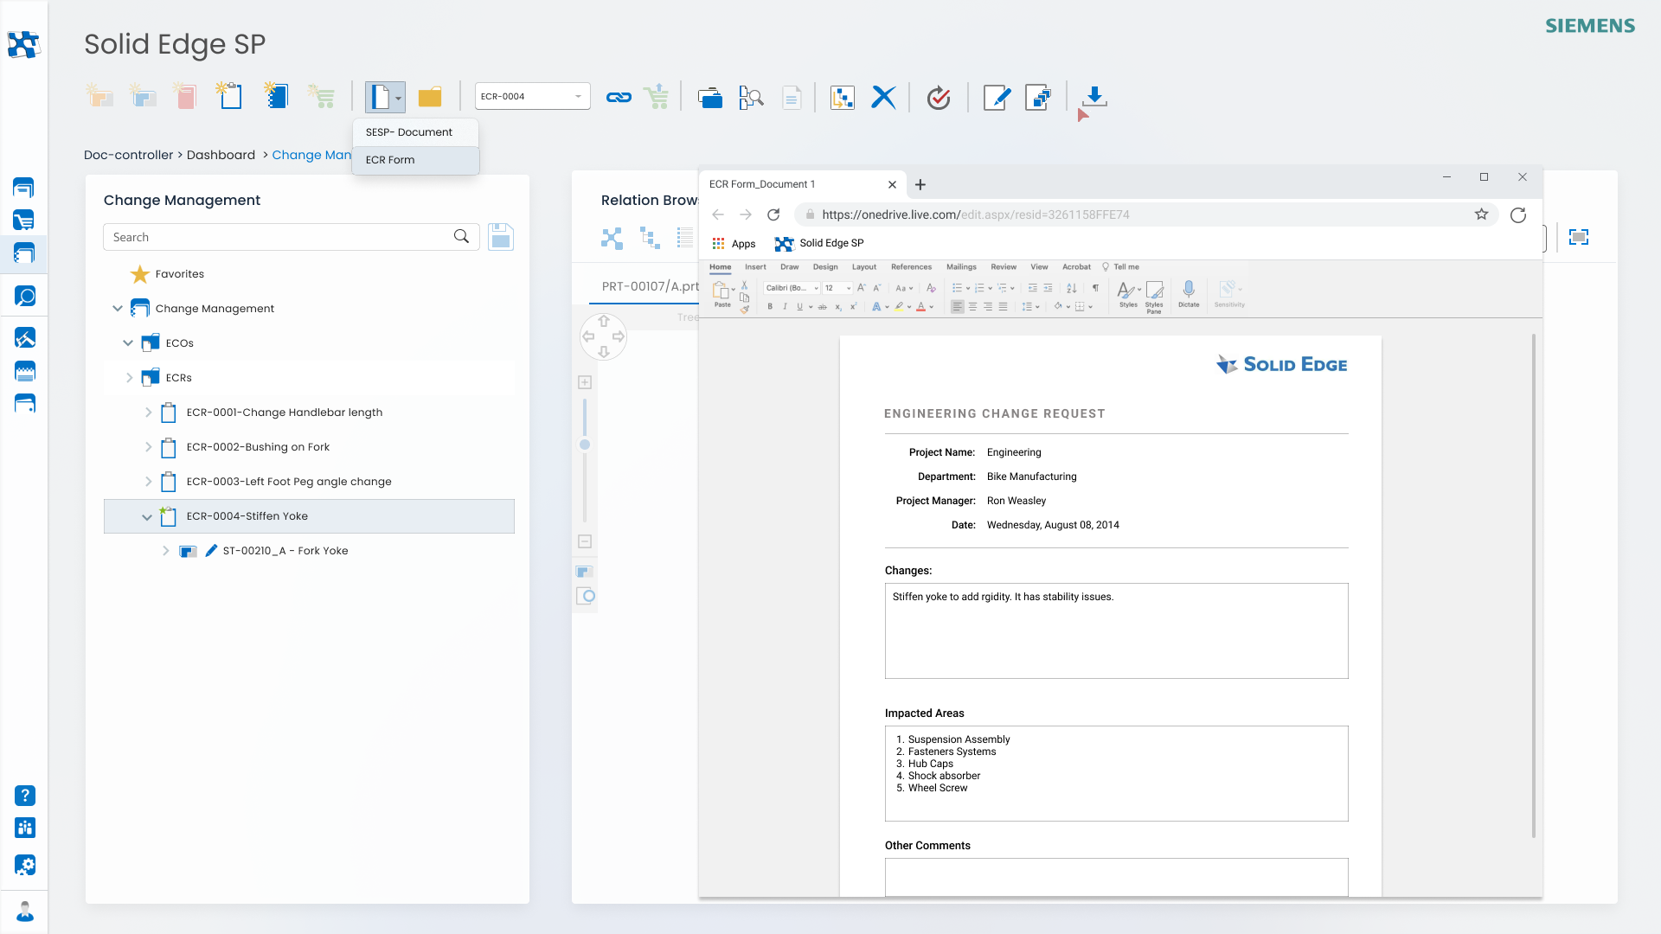Click the overlapping windows copy icon

tap(1038, 97)
